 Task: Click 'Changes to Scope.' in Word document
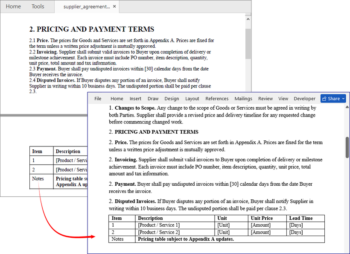[x=135, y=108]
